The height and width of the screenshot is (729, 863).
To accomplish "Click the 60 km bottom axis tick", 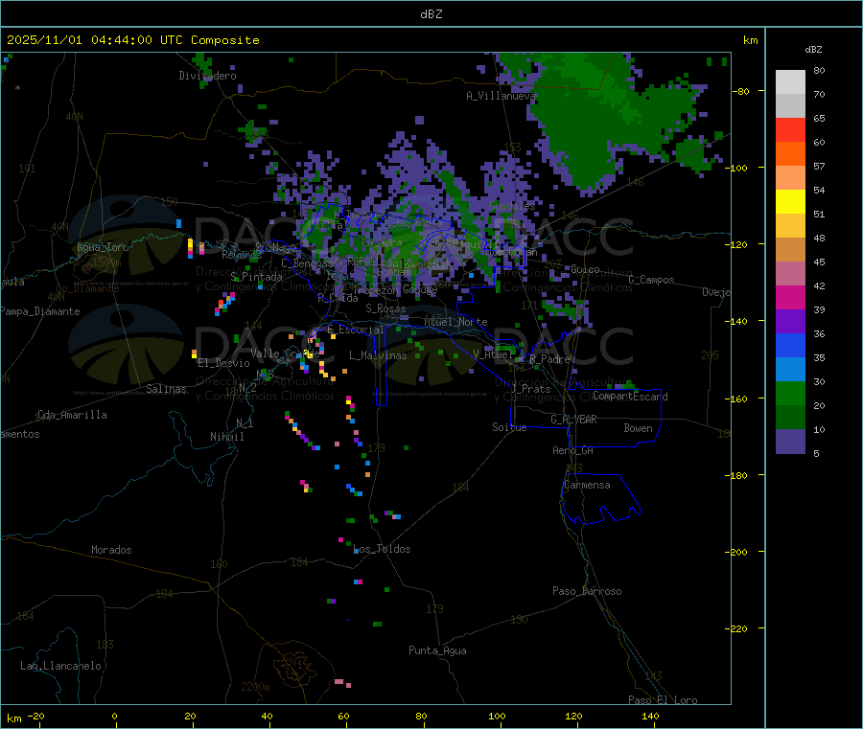I will click(x=343, y=717).
